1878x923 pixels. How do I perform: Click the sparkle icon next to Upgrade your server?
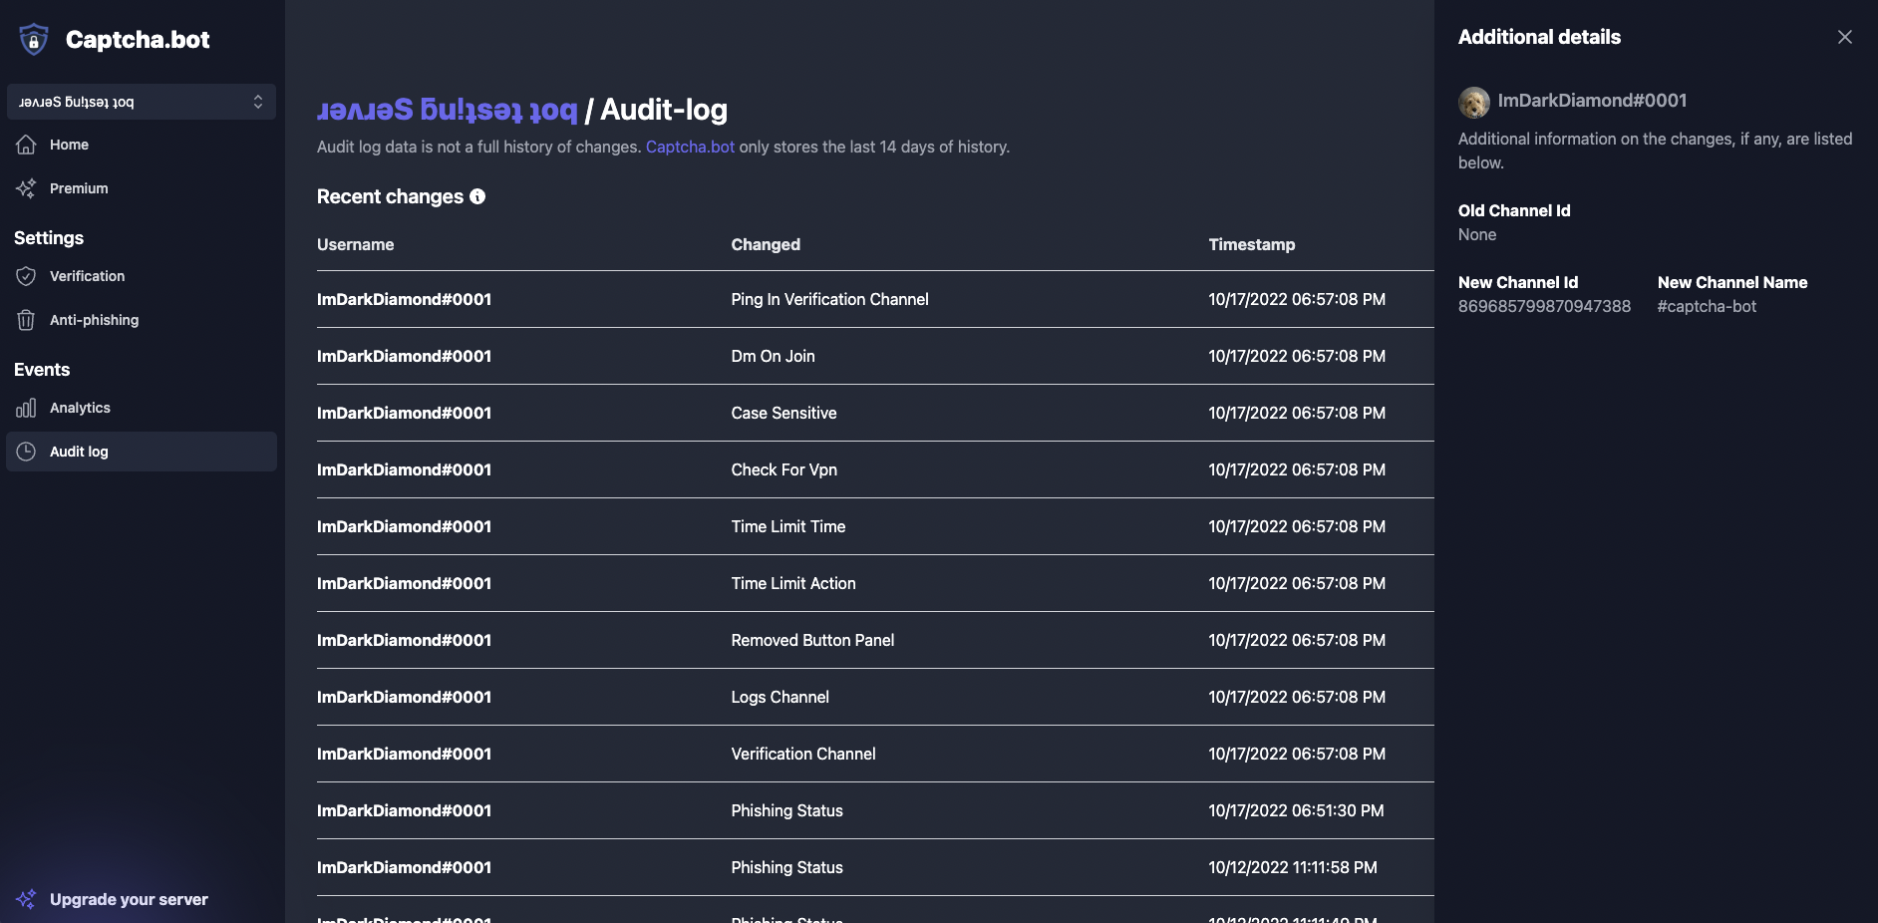(x=28, y=899)
